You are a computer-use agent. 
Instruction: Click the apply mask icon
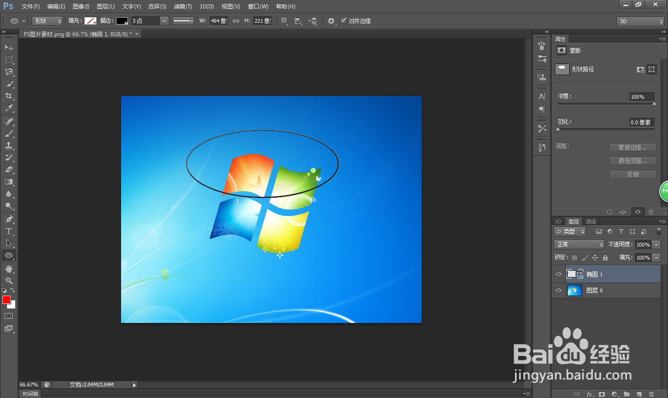623,212
